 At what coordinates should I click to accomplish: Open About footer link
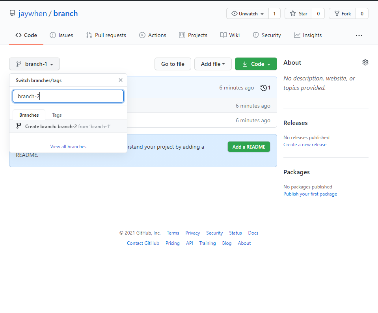244,243
